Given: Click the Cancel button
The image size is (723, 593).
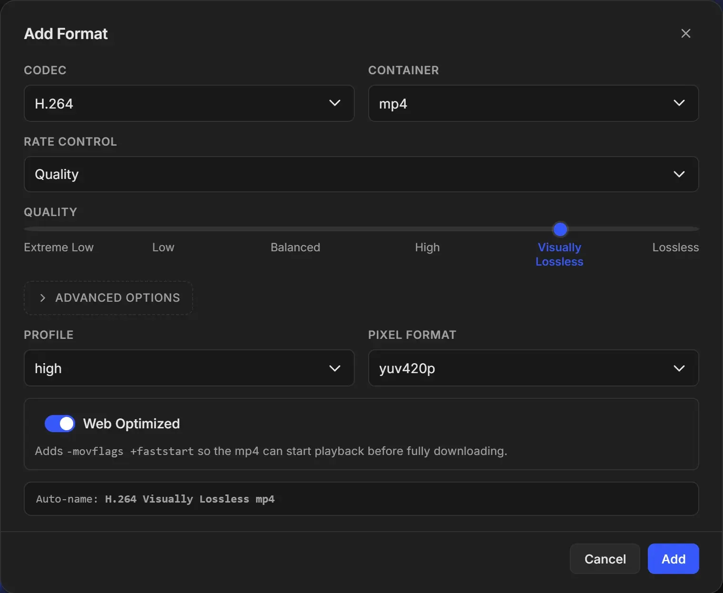Looking at the screenshot, I should pos(605,559).
